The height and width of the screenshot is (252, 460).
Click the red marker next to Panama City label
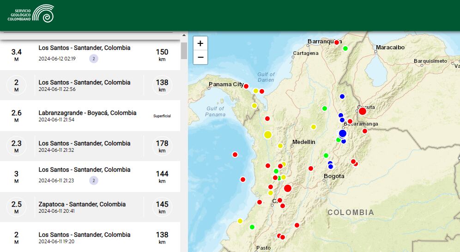pyautogui.click(x=246, y=86)
